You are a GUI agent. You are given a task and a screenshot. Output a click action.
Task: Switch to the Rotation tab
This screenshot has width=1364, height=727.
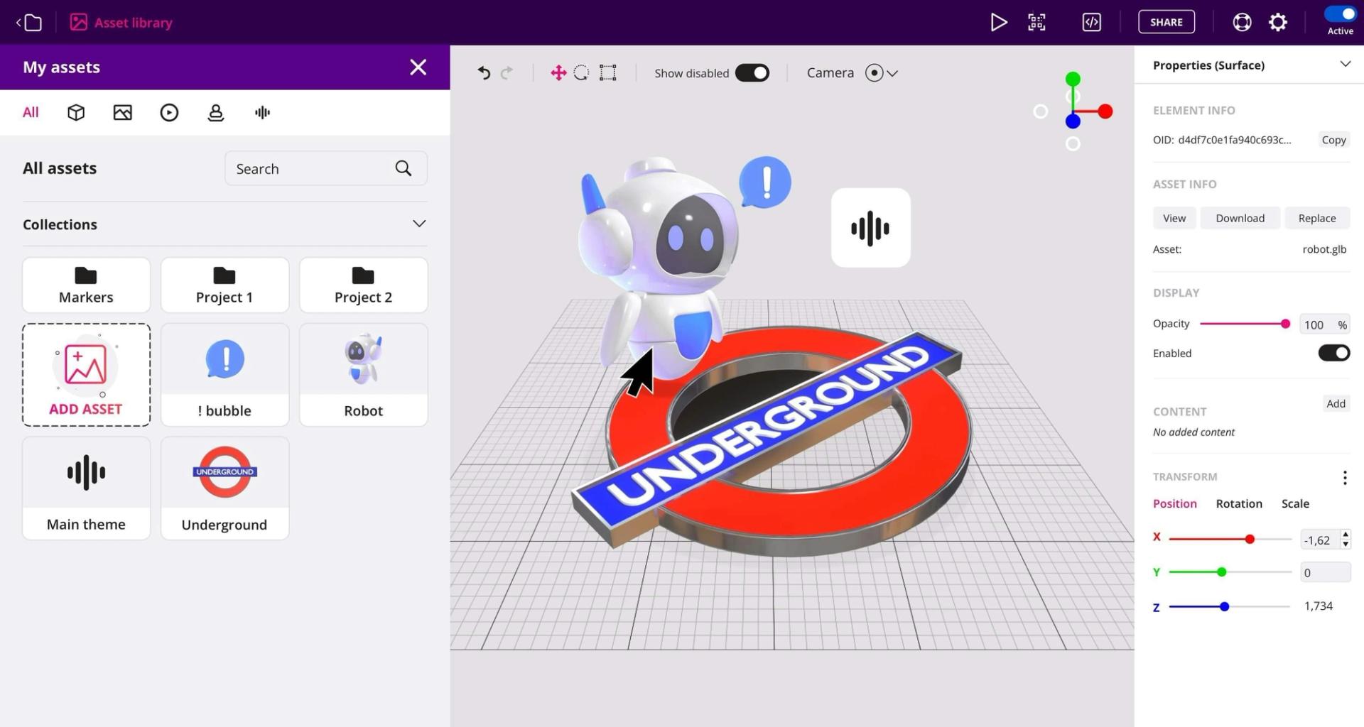[x=1238, y=503]
